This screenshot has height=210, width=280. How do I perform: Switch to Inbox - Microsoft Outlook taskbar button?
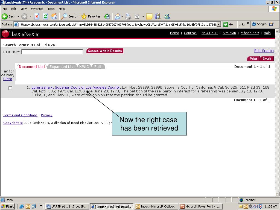[x=156, y=206]
